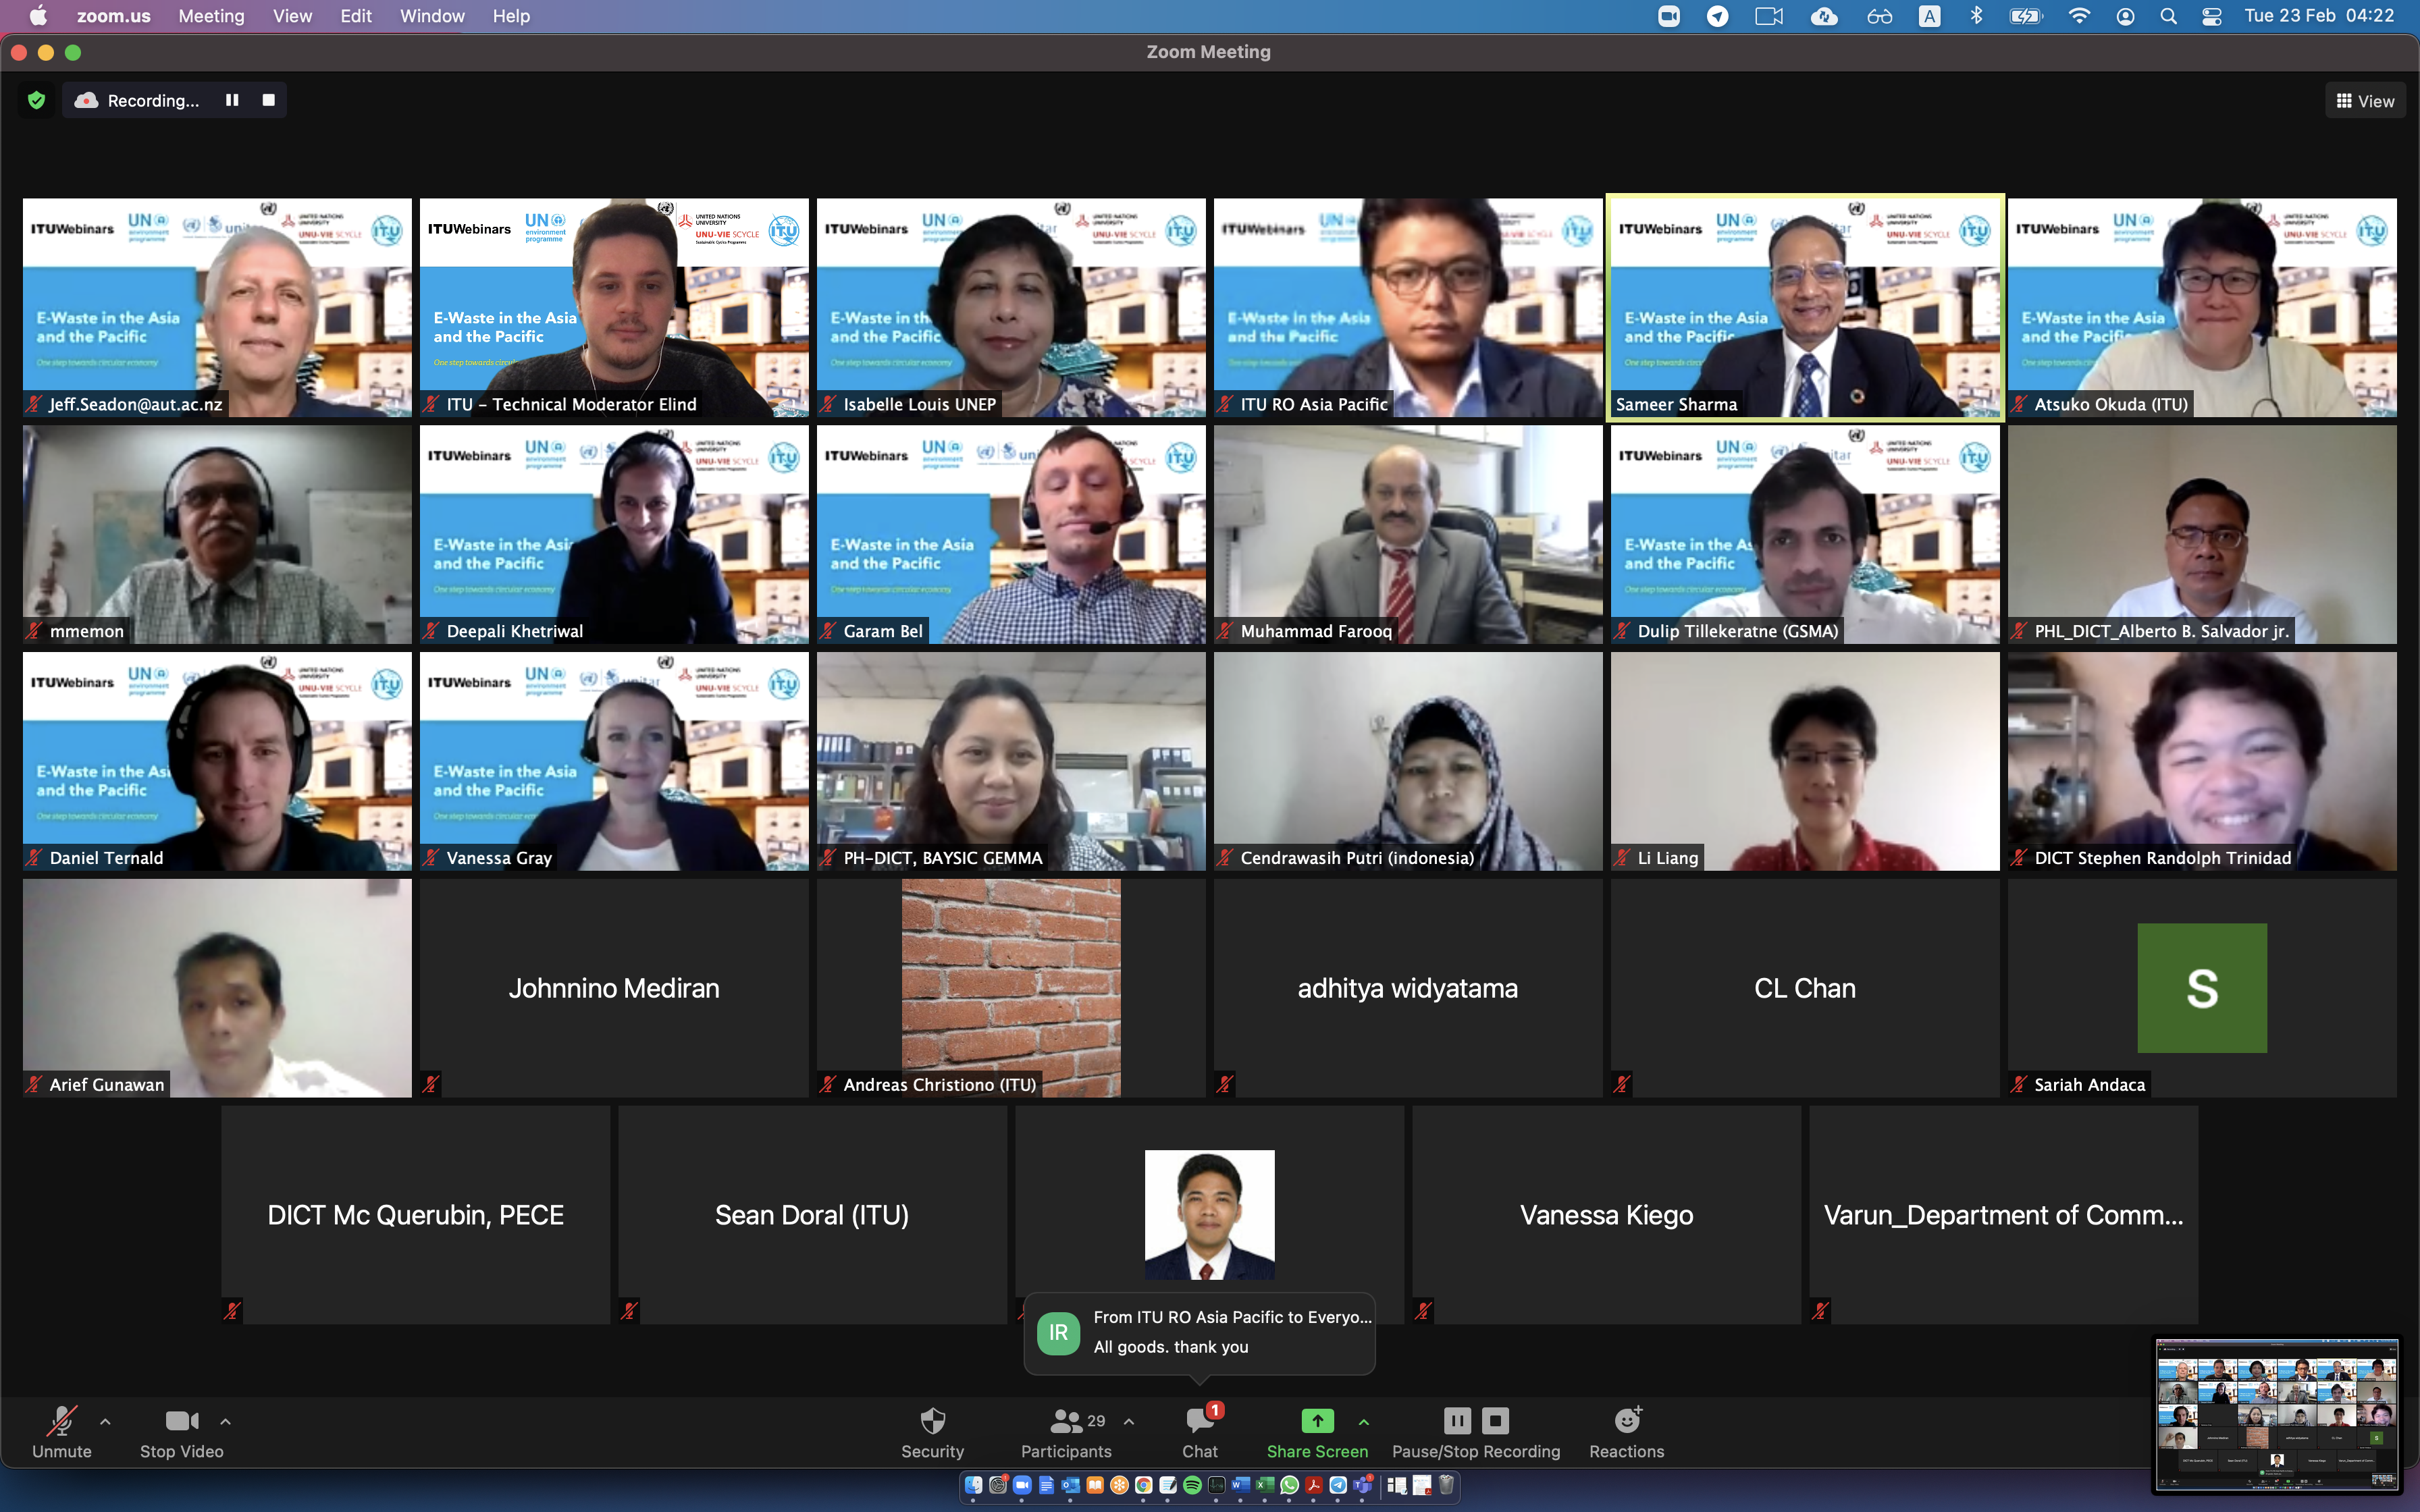Click the muted mic icon on Vanessa Kiego
The height and width of the screenshot is (1512, 2420).
1423,1311
